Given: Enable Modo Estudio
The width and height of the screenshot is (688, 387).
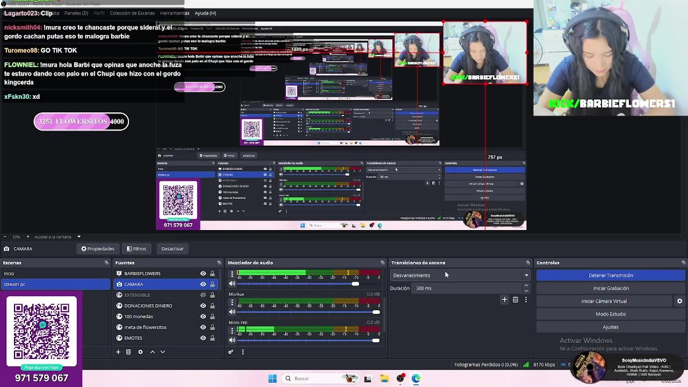Looking at the screenshot, I should [611, 314].
